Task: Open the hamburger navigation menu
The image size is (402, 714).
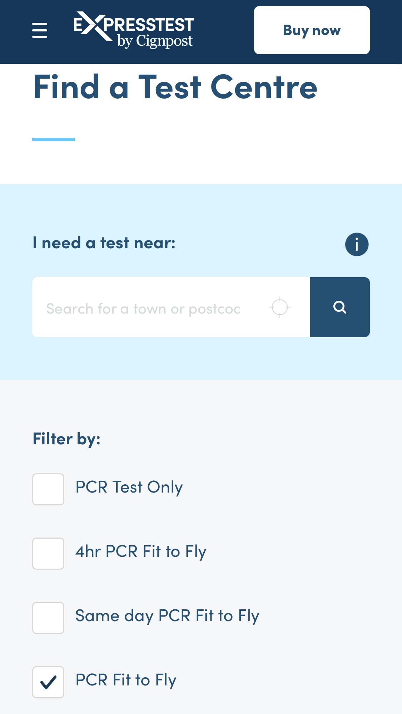Action: [40, 30]
